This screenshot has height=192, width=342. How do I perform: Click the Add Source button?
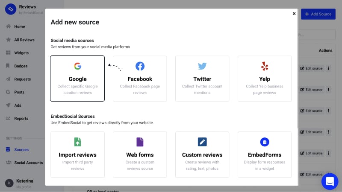[318, 14]
